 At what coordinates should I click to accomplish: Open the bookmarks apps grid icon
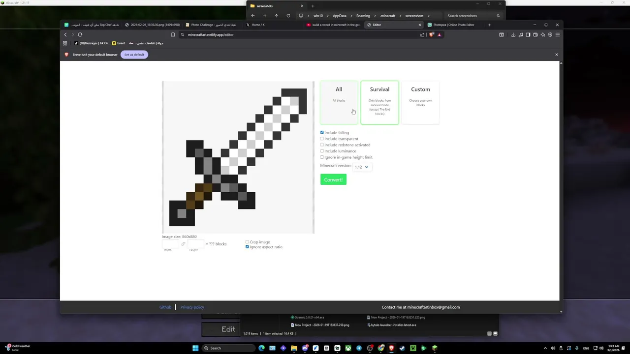(x=65, y=43)
